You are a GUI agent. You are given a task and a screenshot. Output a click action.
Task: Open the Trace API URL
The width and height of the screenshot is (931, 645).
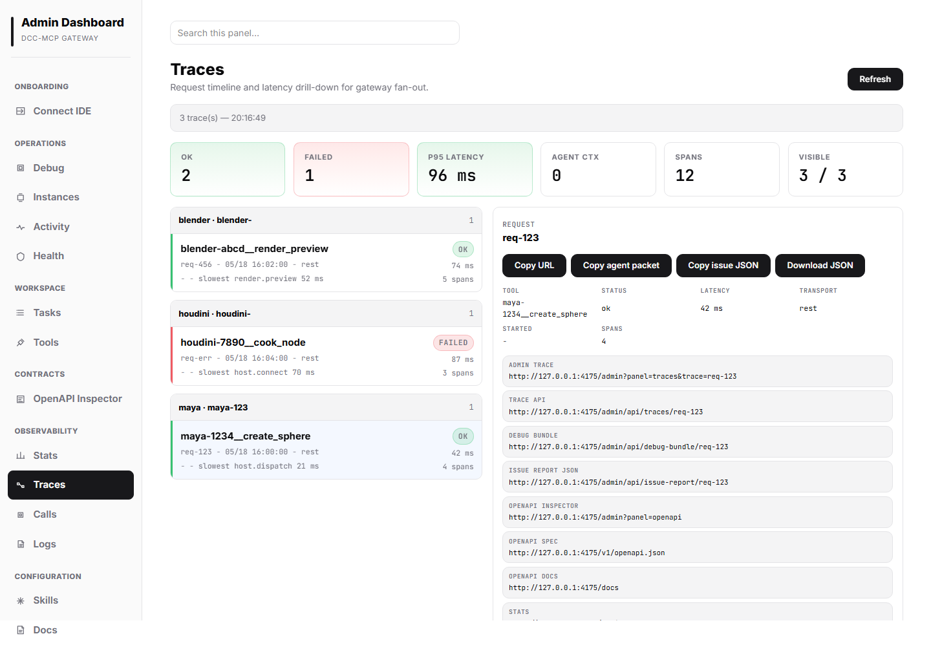[697, 407]
